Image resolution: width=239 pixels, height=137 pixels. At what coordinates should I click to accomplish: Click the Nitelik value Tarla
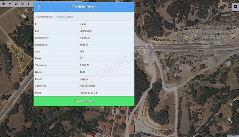(83, 72)
